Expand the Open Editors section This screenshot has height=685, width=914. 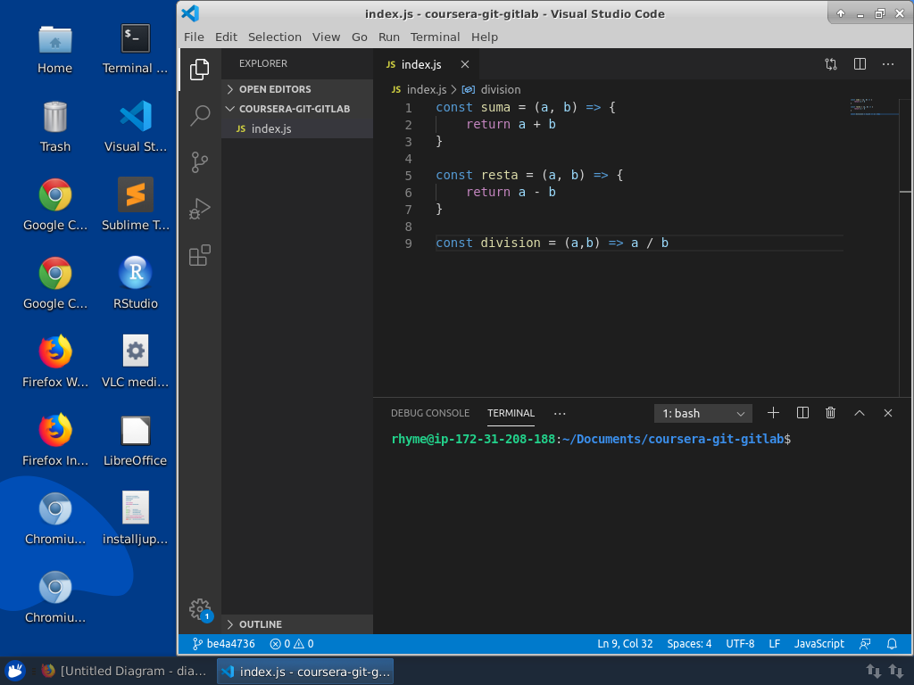275,89
